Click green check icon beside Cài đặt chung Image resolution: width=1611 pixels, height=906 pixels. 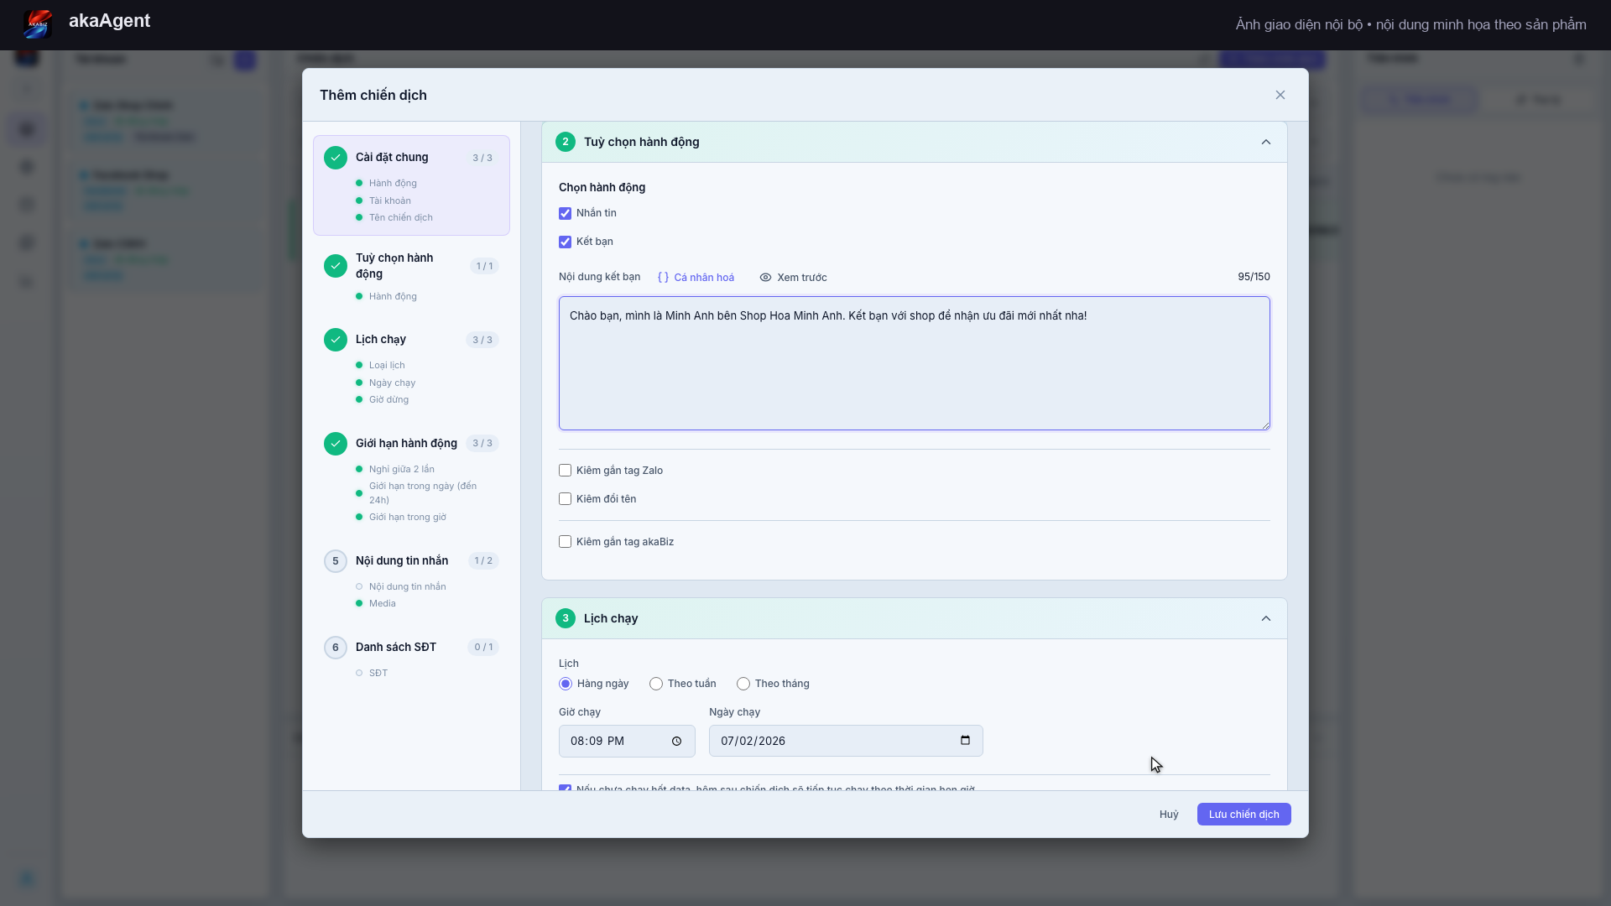(x=336, y=158)
